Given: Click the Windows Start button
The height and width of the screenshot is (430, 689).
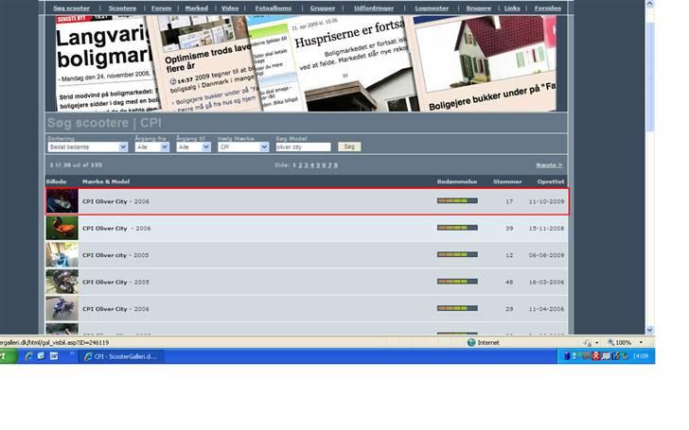Looking at the screenshot, I should coord(5,356).
